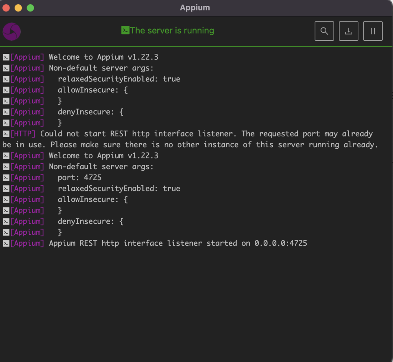Image resolution: width=393 pixels, height=362 pixels.
Task: Click the download raw logs icon
Action: [x=348, y=31]
